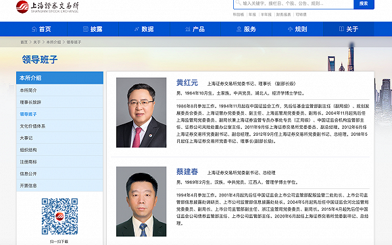This screenshot has width=392, height=245.
Task: Select 本所简介 in the sidebar
Action: pyautogui.click(x=59, y=90)
